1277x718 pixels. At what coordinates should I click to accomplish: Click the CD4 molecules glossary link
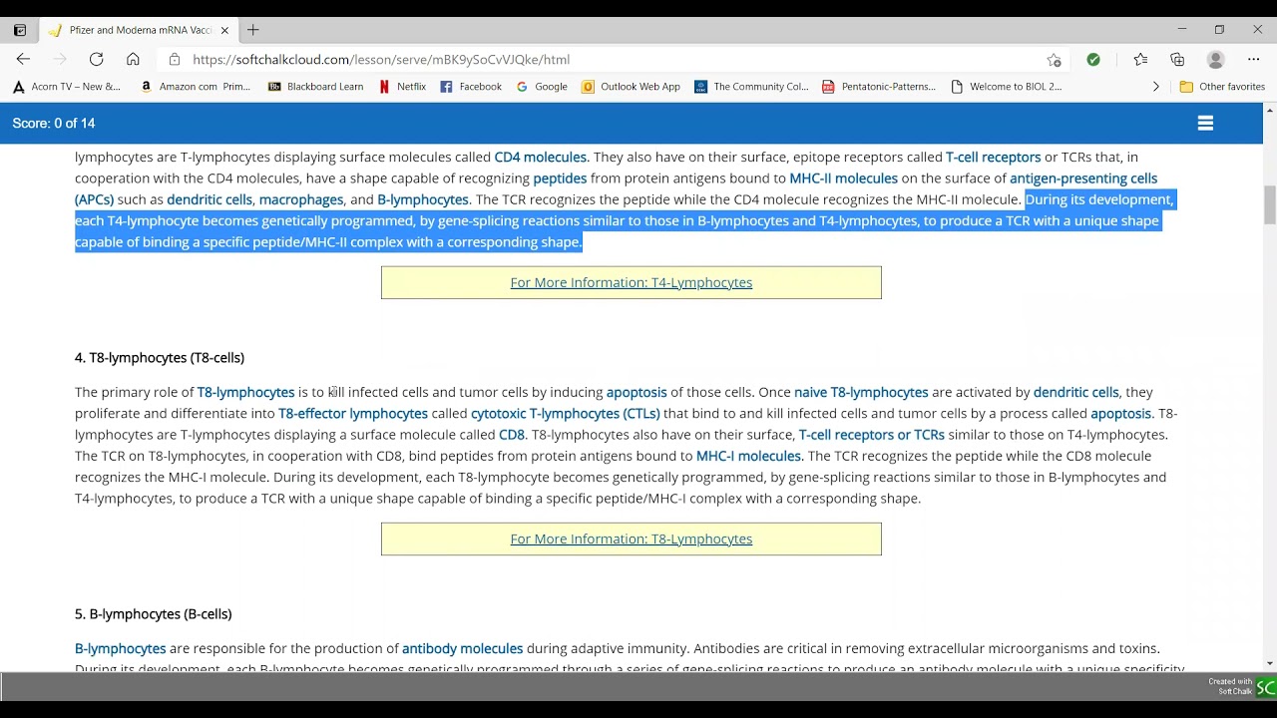[x=541, y=157]
